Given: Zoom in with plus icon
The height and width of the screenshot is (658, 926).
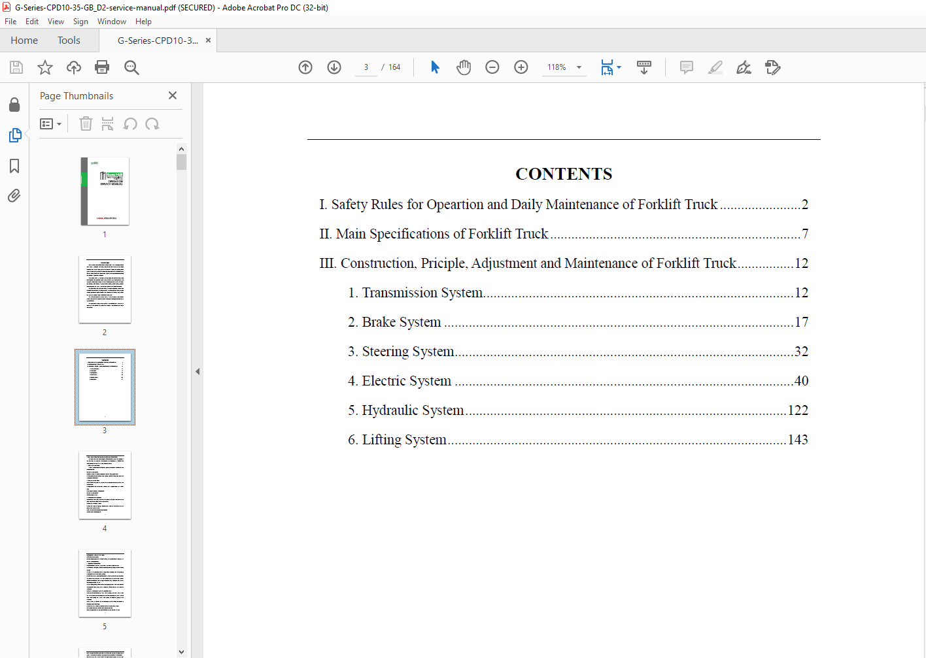Looking at the screenshot, I should point(521,67).
